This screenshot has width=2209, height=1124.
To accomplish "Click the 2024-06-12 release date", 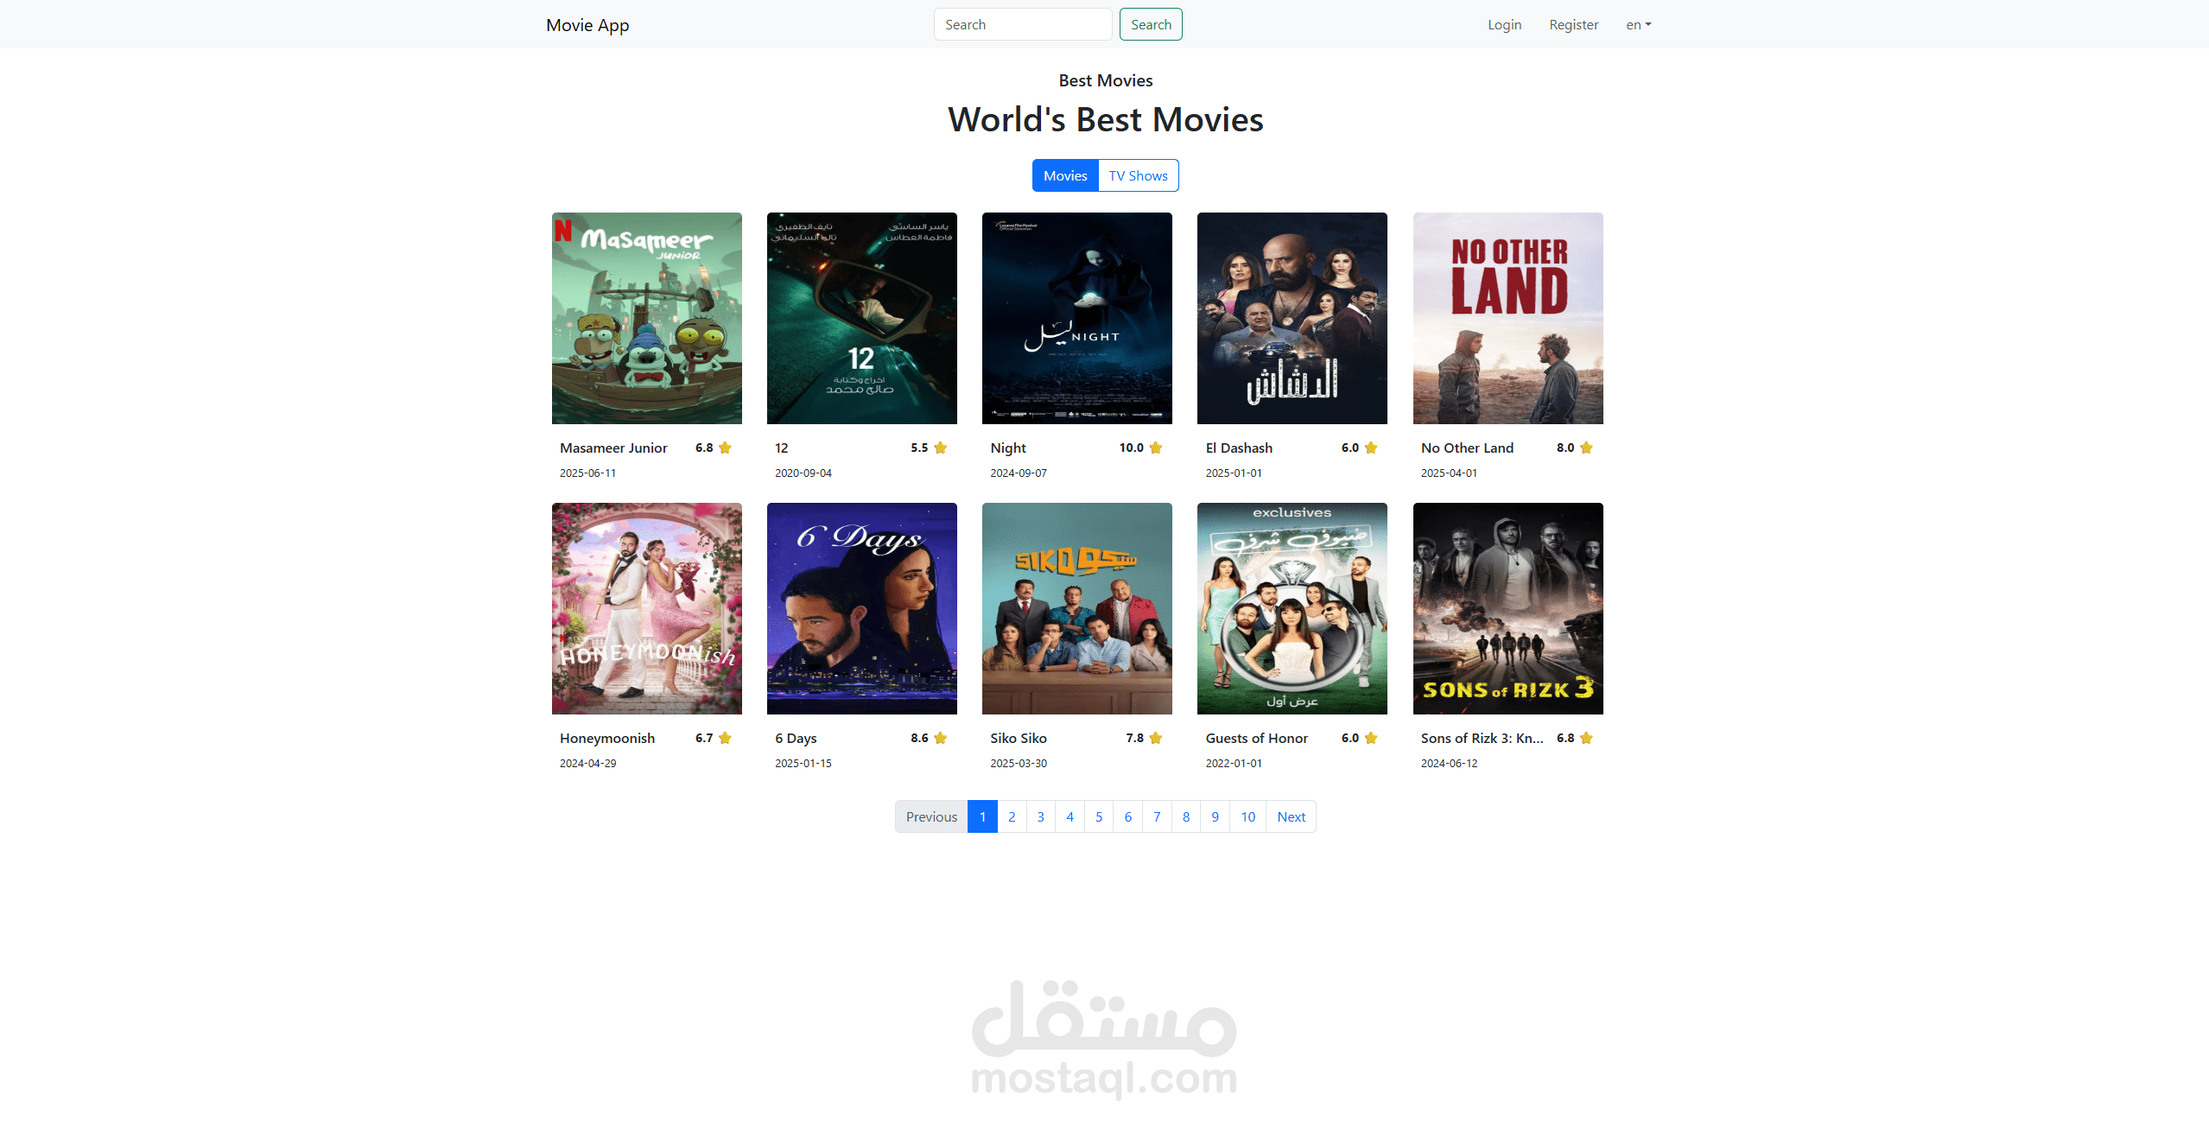I will pos(1449,763).
